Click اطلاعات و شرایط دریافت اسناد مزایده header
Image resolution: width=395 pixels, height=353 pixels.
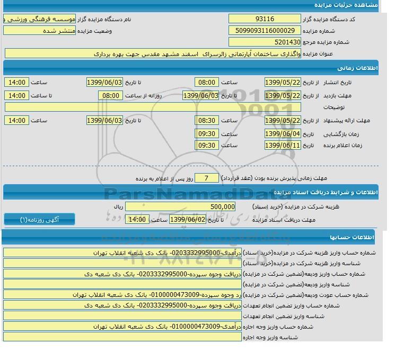[x=326, y=192]
